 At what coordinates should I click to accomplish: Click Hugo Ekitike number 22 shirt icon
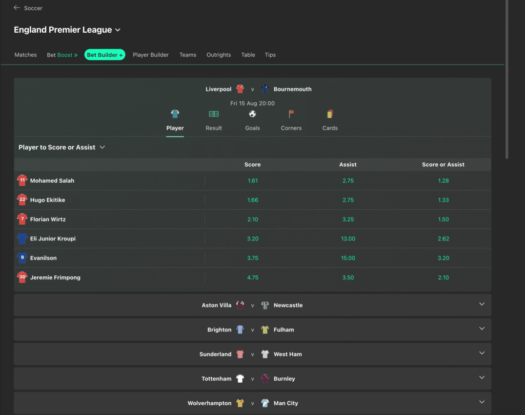tap(22, 200)
